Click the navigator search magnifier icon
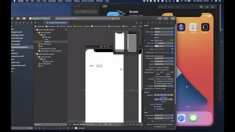This screenshot has width=235, height=132. click(12, 23)
